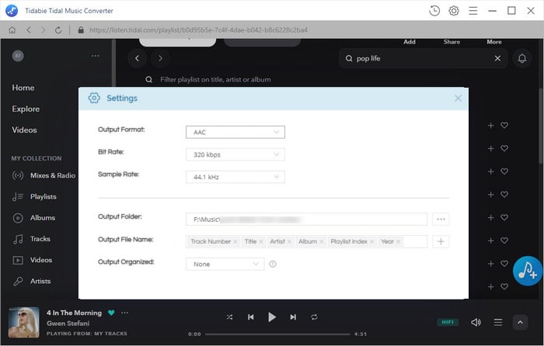Open now-playing track three-dot options
Image resolution: width=544 pixels, height=346 pixels.
click(125, 313)
